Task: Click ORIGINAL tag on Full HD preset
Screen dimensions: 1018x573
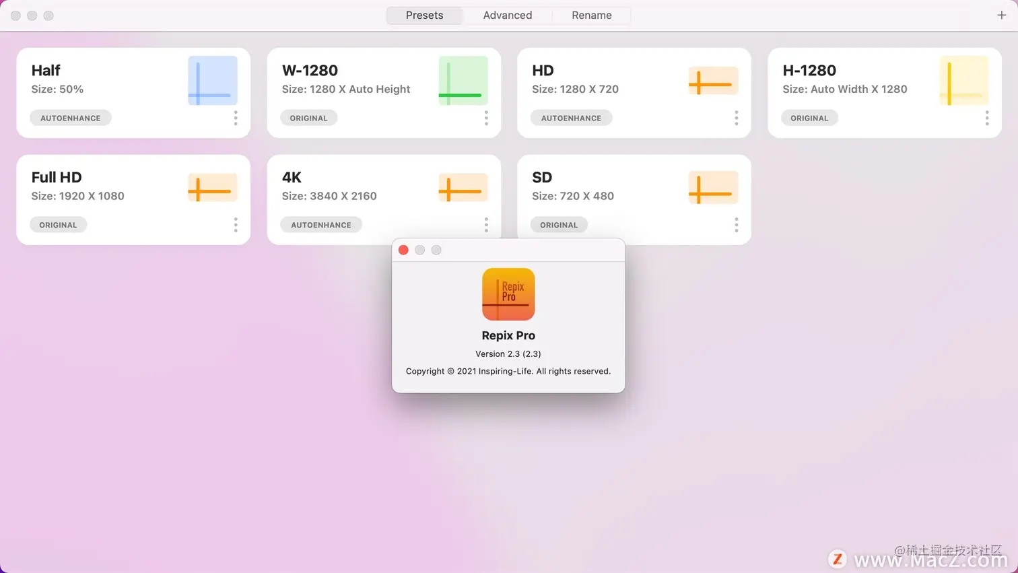Action: click(58, 225)
